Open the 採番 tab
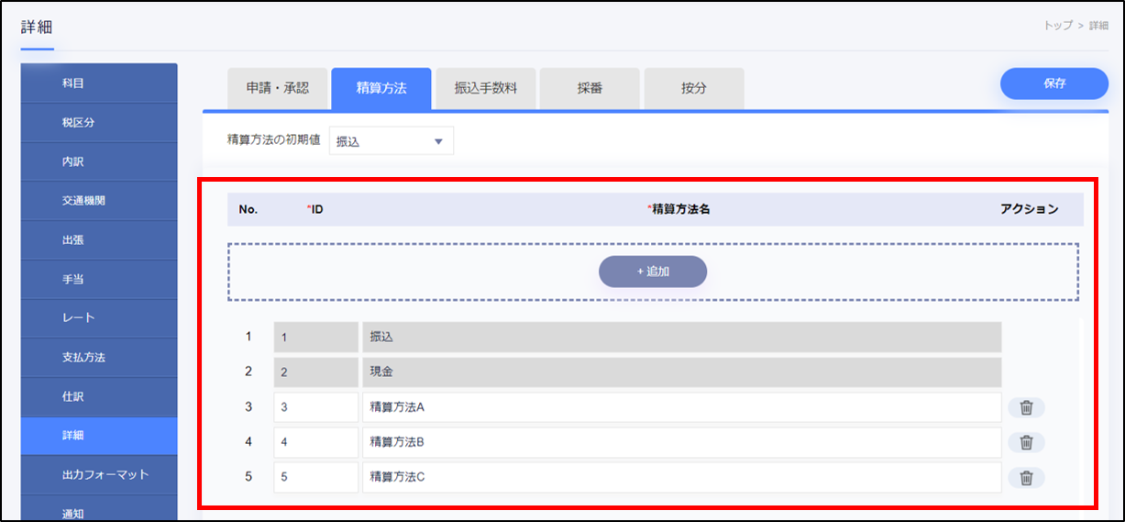This screenshot has width=1125, height=522. point(590,89)
